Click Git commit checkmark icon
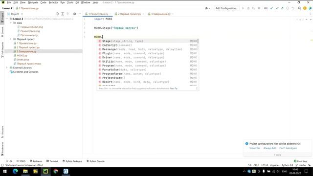The image size is (313, 176). pyautogui.click(x=277, y=8)
